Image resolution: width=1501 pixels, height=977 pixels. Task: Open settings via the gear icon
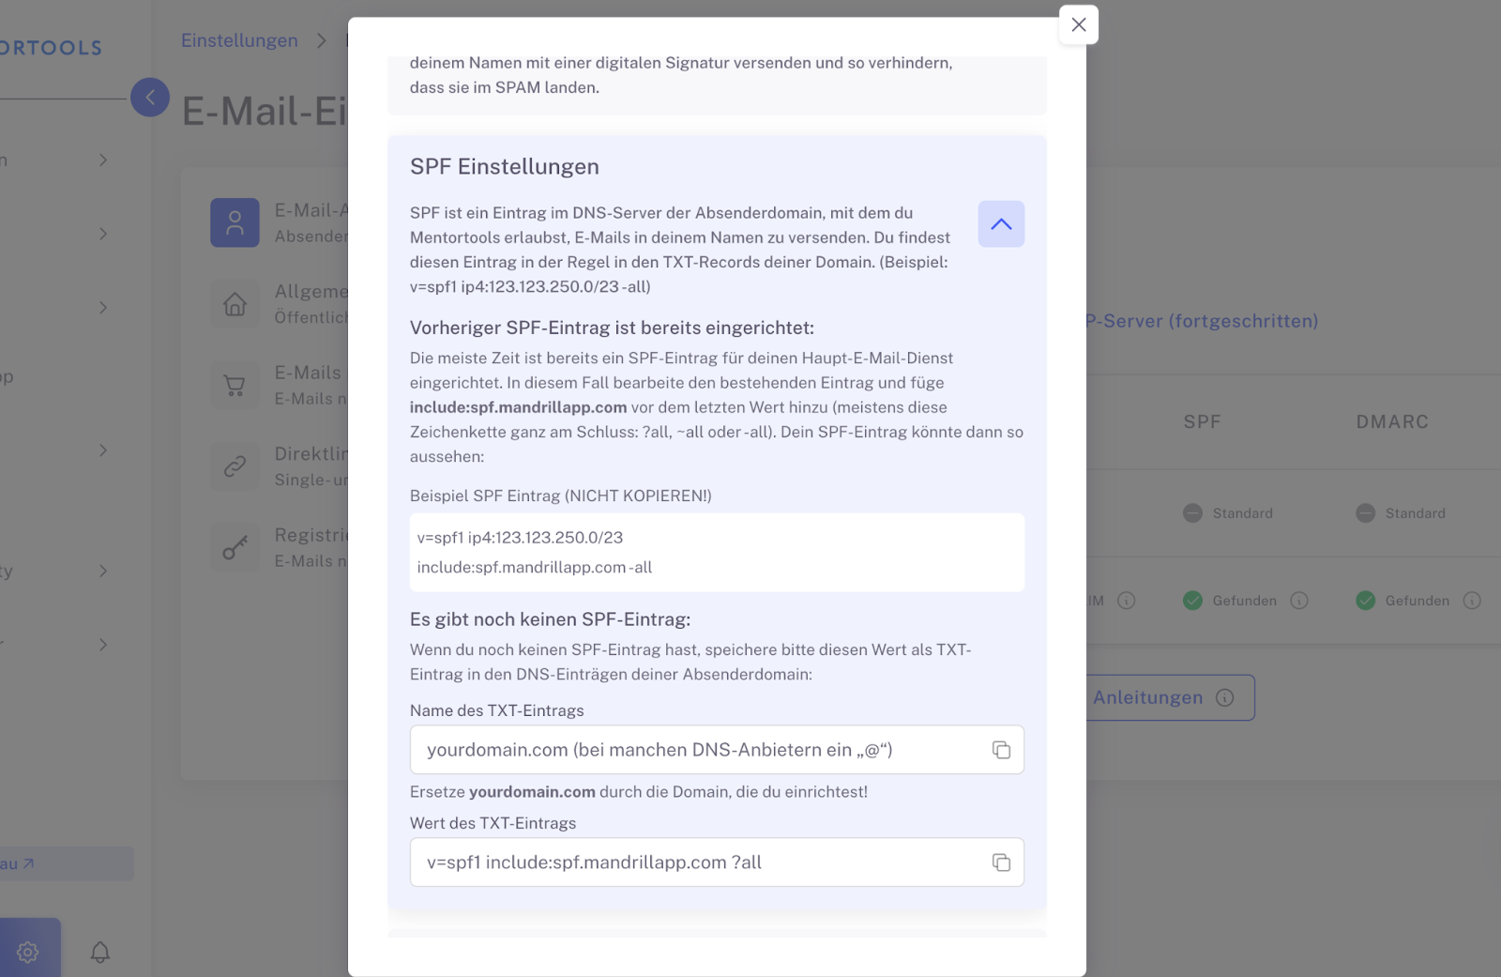[x=28, y=952]
